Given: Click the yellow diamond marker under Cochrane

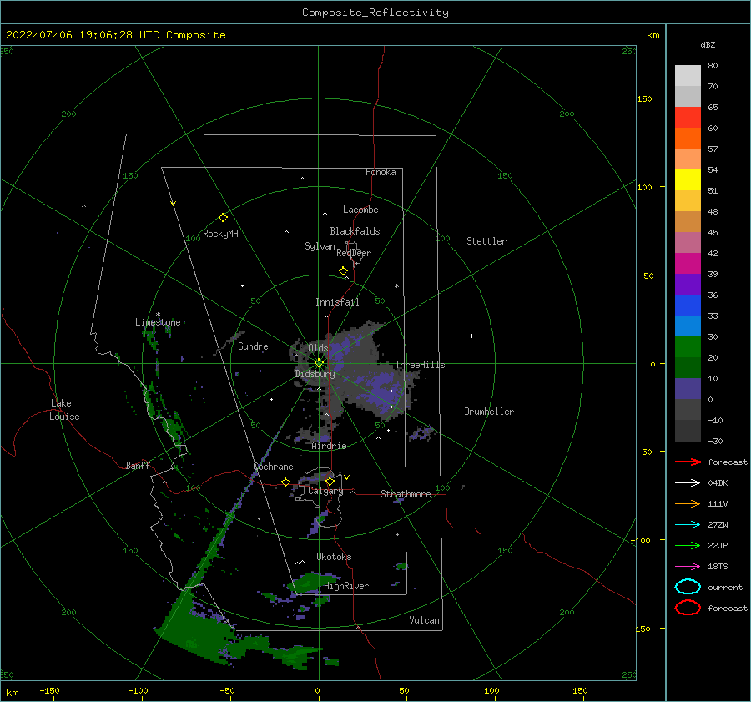Looking at the screenshot, I should (285, 482).
